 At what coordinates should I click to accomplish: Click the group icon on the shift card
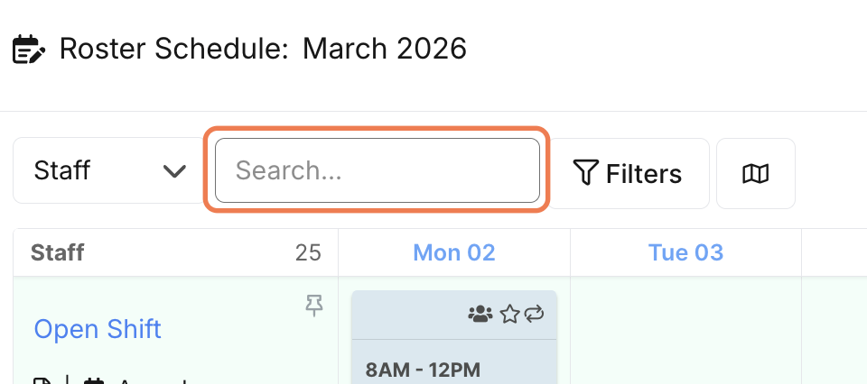point(480,314)
